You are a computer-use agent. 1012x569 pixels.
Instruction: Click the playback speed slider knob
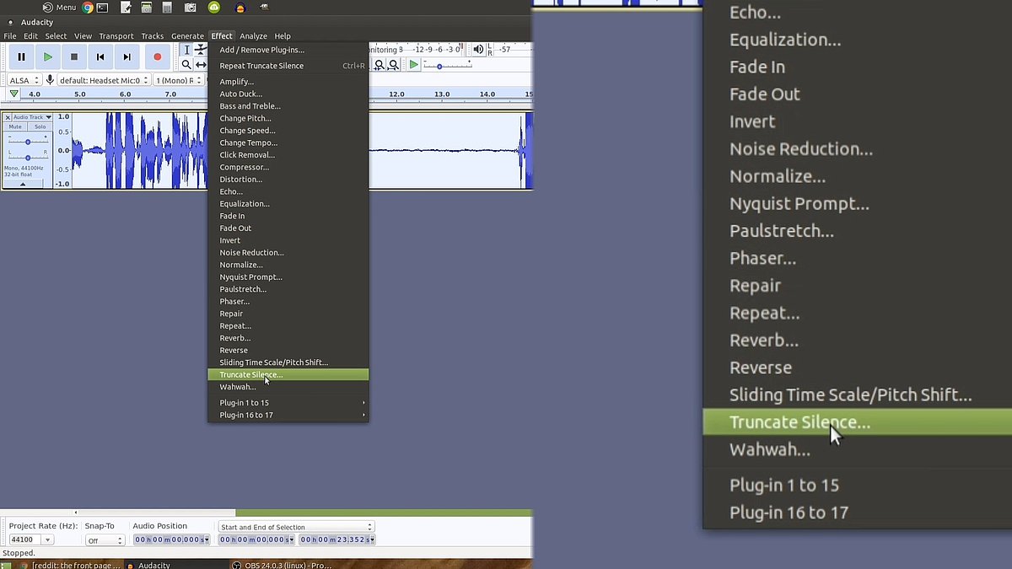pyautogui.click(x=439, y=66)
